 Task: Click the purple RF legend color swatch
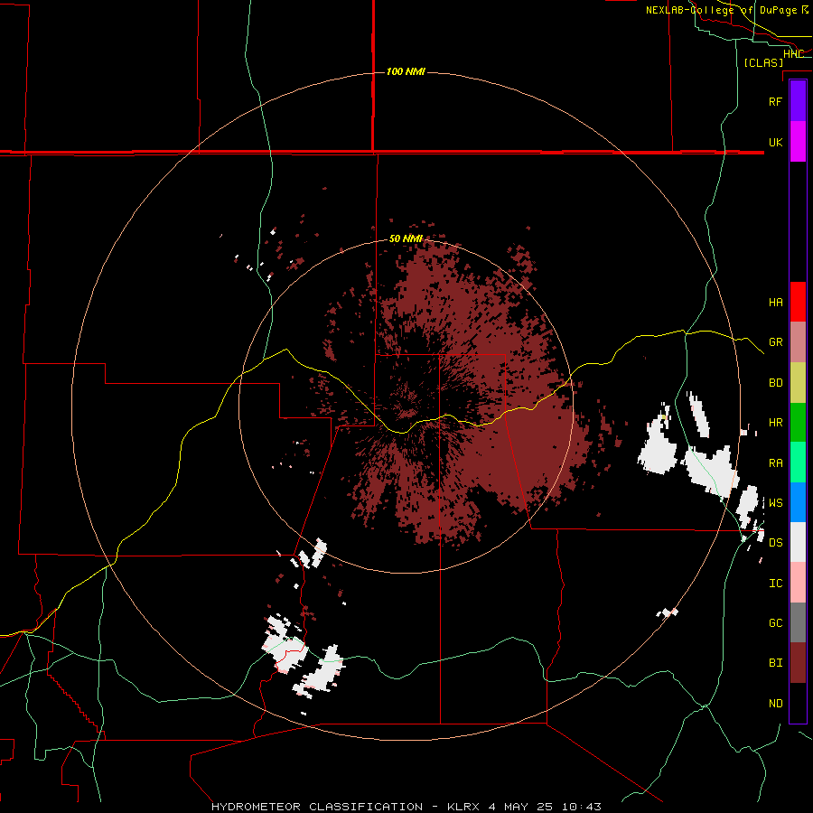[x=798, y=101]
